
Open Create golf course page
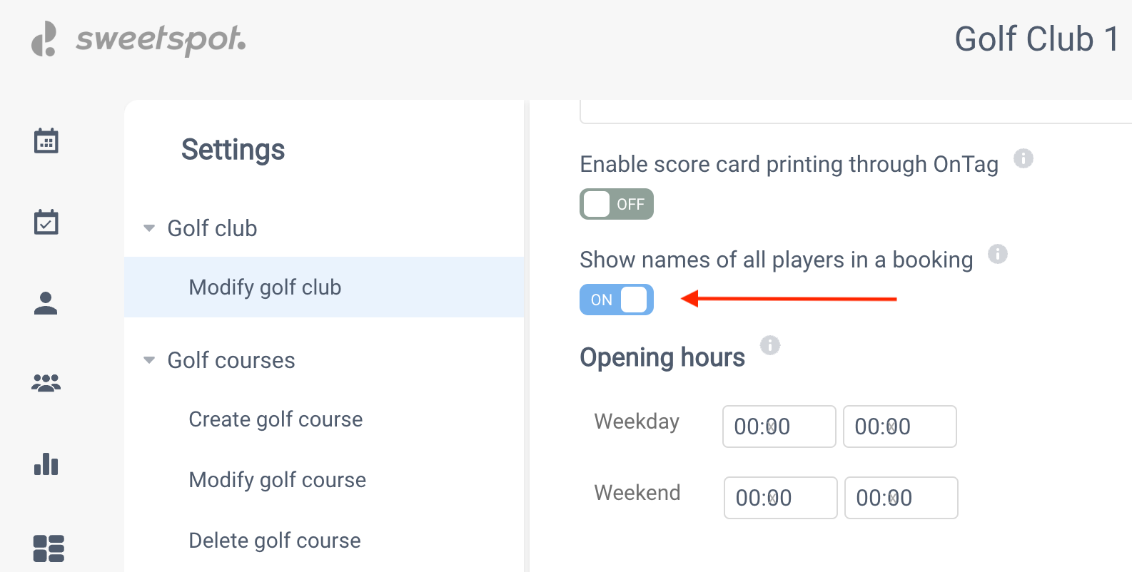point(276,419)
